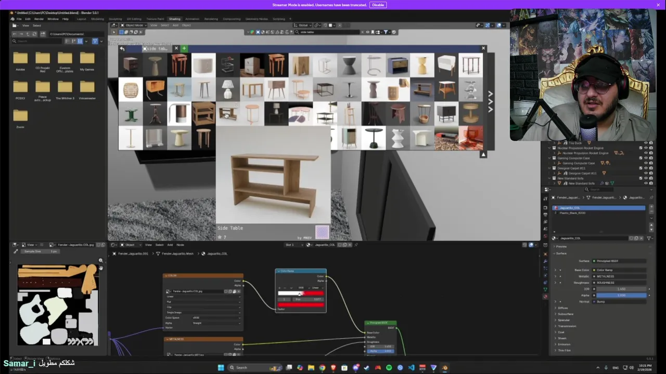This screenshot has height=374, width=666.
Task: Switch to the Shading workspace tab
Action: point(174,19)
